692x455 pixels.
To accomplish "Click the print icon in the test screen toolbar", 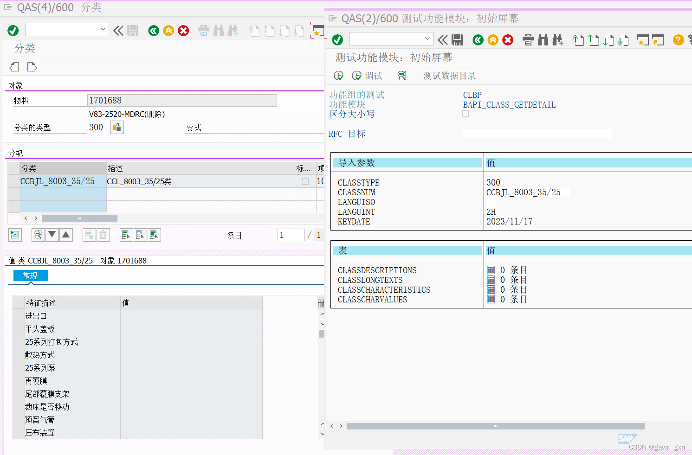I will pos(528,40).
